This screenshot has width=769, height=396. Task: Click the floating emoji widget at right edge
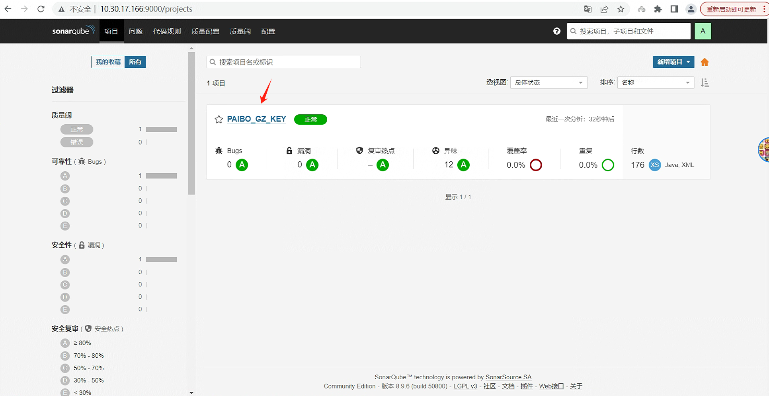point(763,149)
